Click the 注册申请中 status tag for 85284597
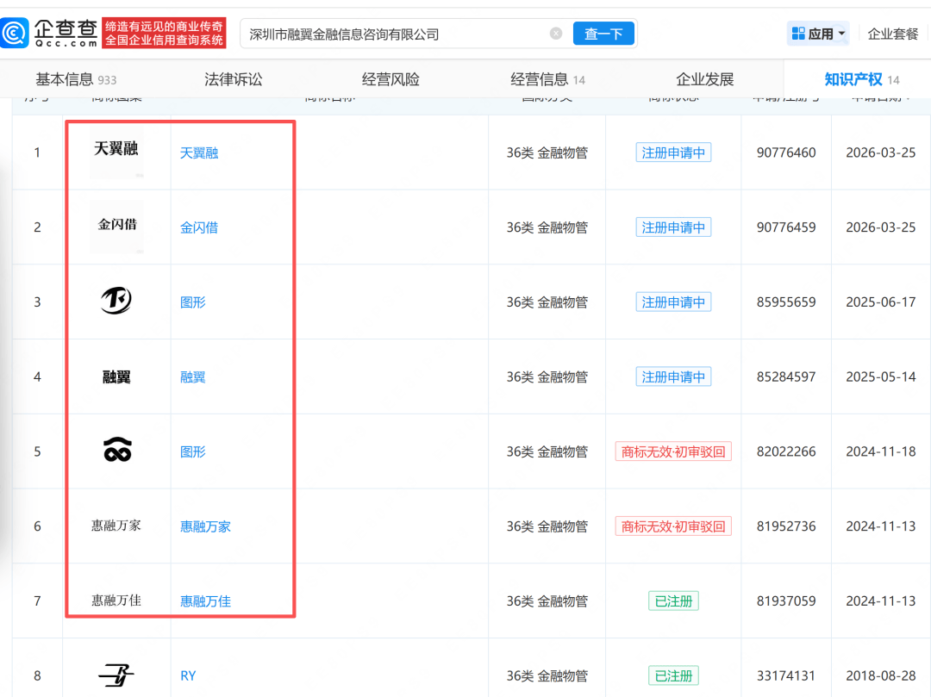Screen dimensions: 931x697 click(673, 377)
